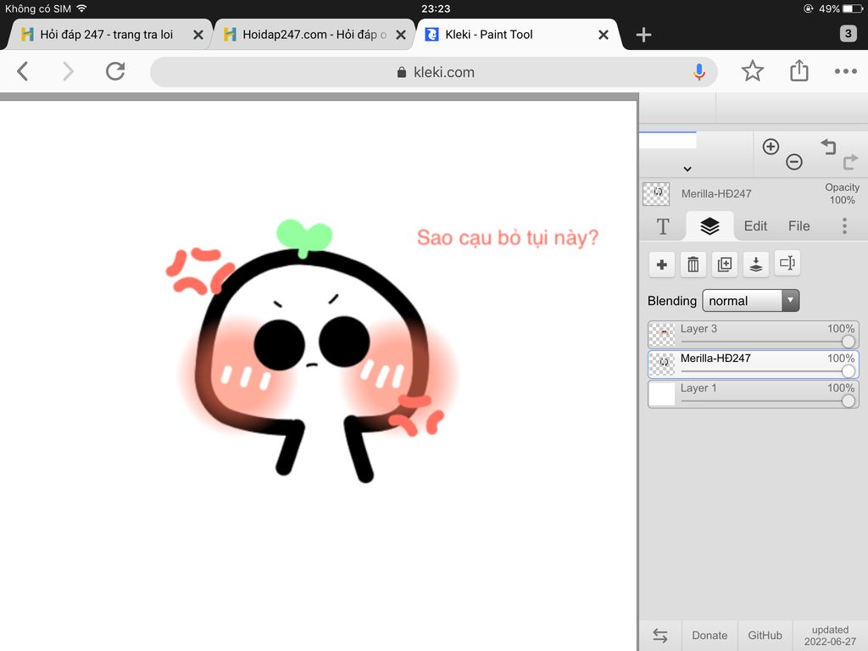868x651 pixels.
Task: Close the Hỏi đáp 247 - trang tra loi tab
Action: click(198, 35)
